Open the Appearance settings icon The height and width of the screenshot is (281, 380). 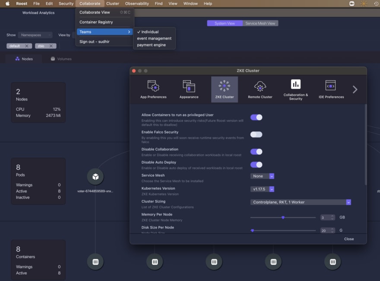189,89
